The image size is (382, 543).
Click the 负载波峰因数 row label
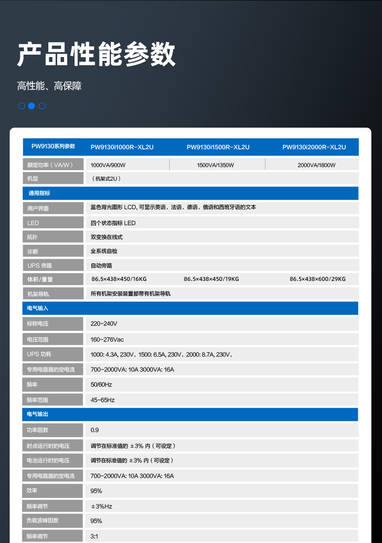click(x=53, y=520)
